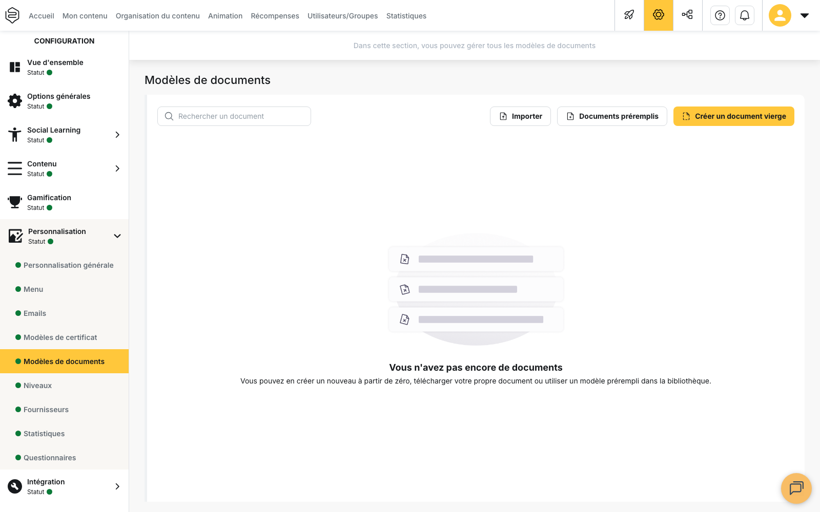Click the Vue d'ensemble dashboard icon
This screenshot has width=820, height=512.
15,67
